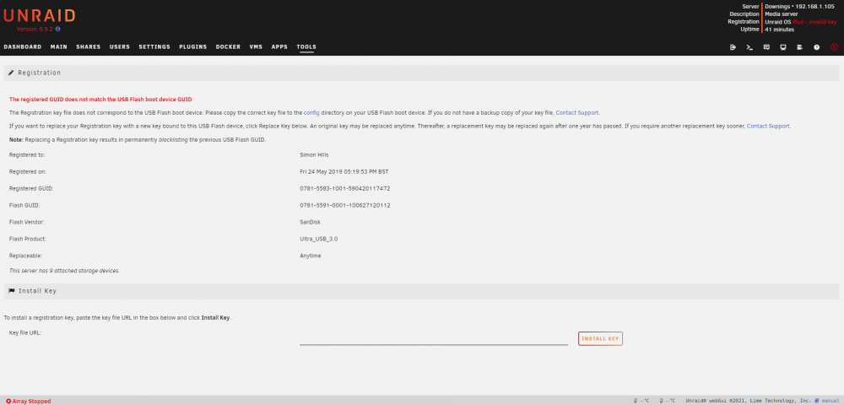844x405 pixels.
Task: Click the Media server description text
Action: (x=781, y=14)
